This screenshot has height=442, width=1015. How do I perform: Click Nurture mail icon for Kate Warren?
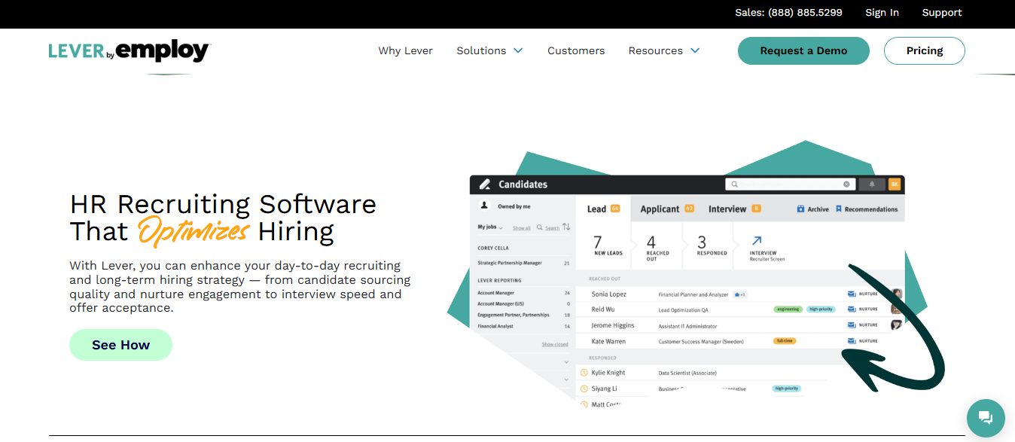[x=852, y=341]
